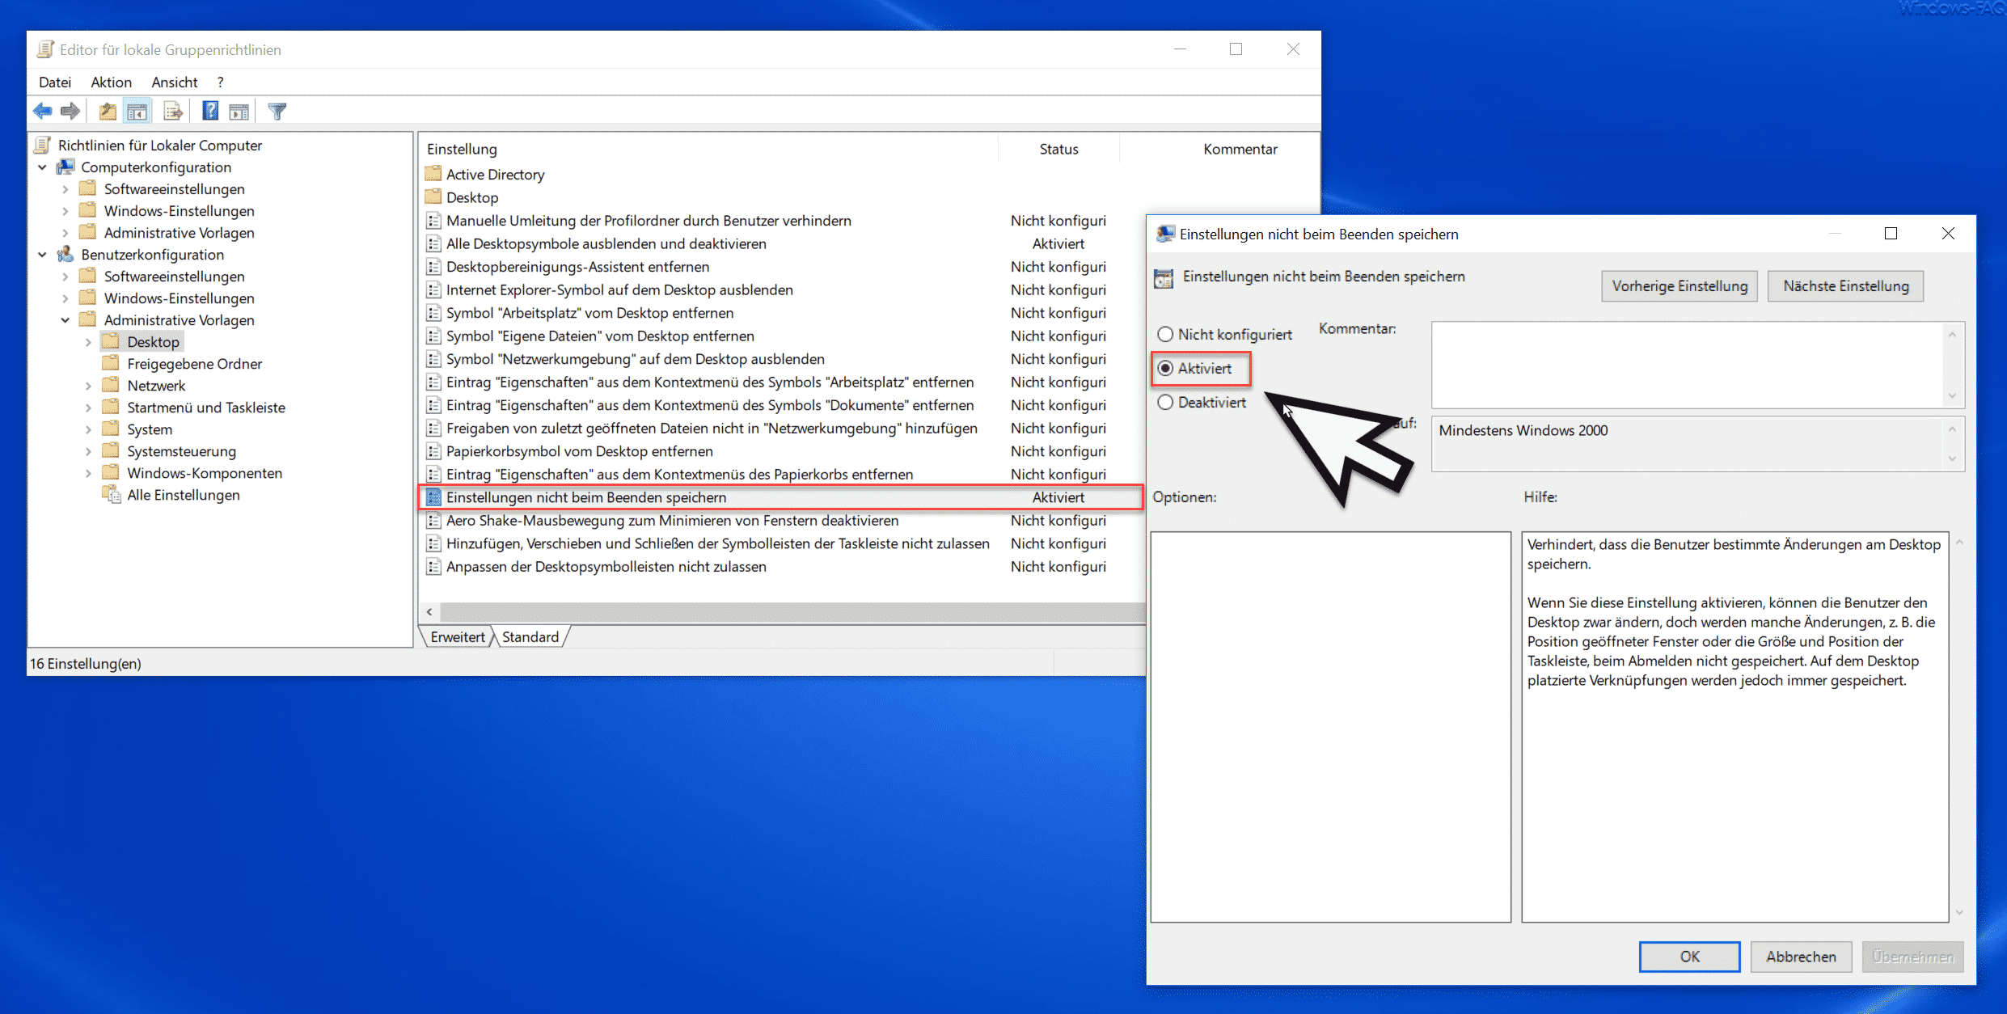The image size is (2007, 1014).
Task: Click inside the Kommentar text field
Action: point(1688,365)
